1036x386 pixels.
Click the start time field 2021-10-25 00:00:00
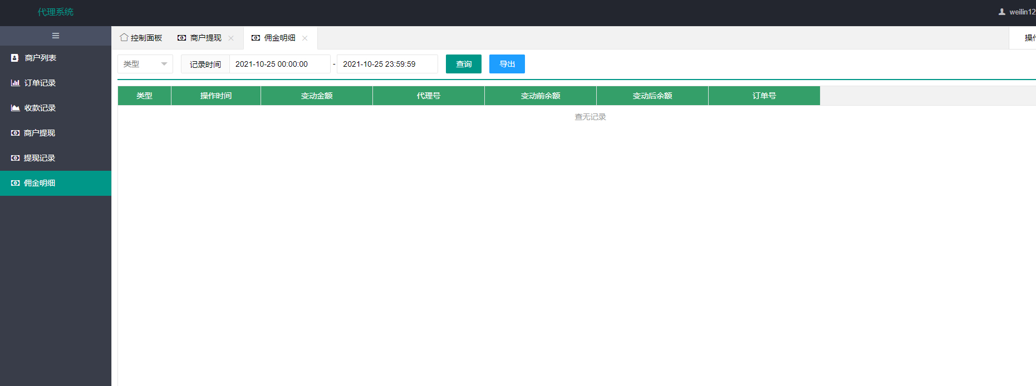[x=280, y=64]
